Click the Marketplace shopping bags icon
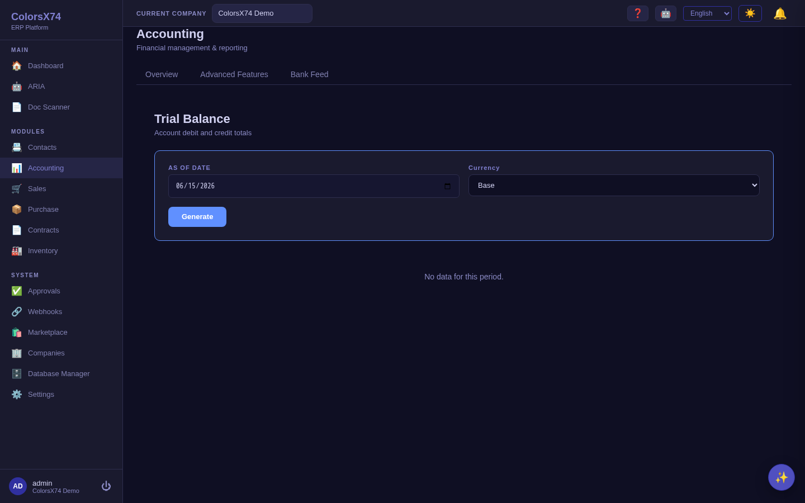 click(17, 333)
